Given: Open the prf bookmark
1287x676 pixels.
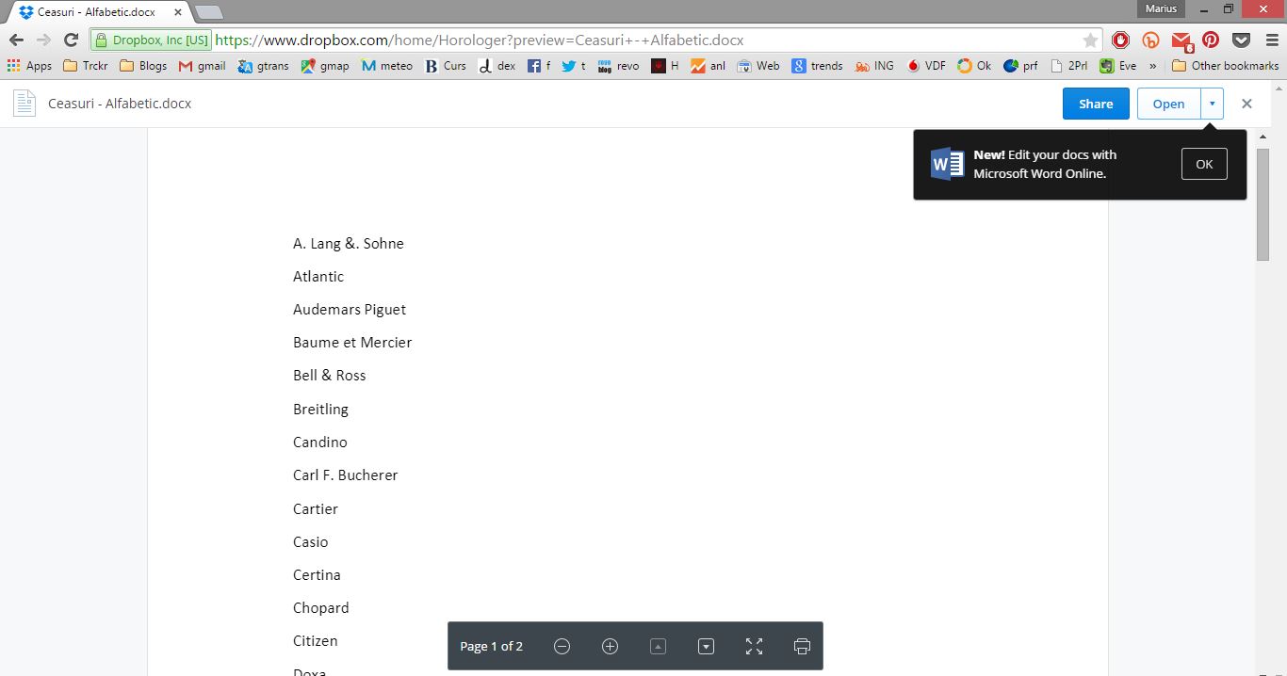Looking at the screenshot, I should click(1020, 66).
